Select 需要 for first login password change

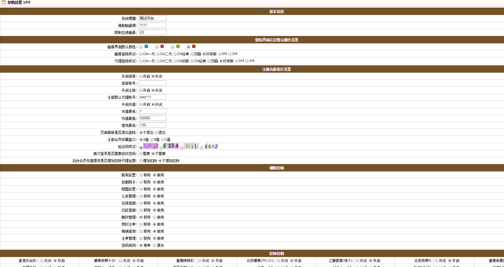click(x=141, y=154)
